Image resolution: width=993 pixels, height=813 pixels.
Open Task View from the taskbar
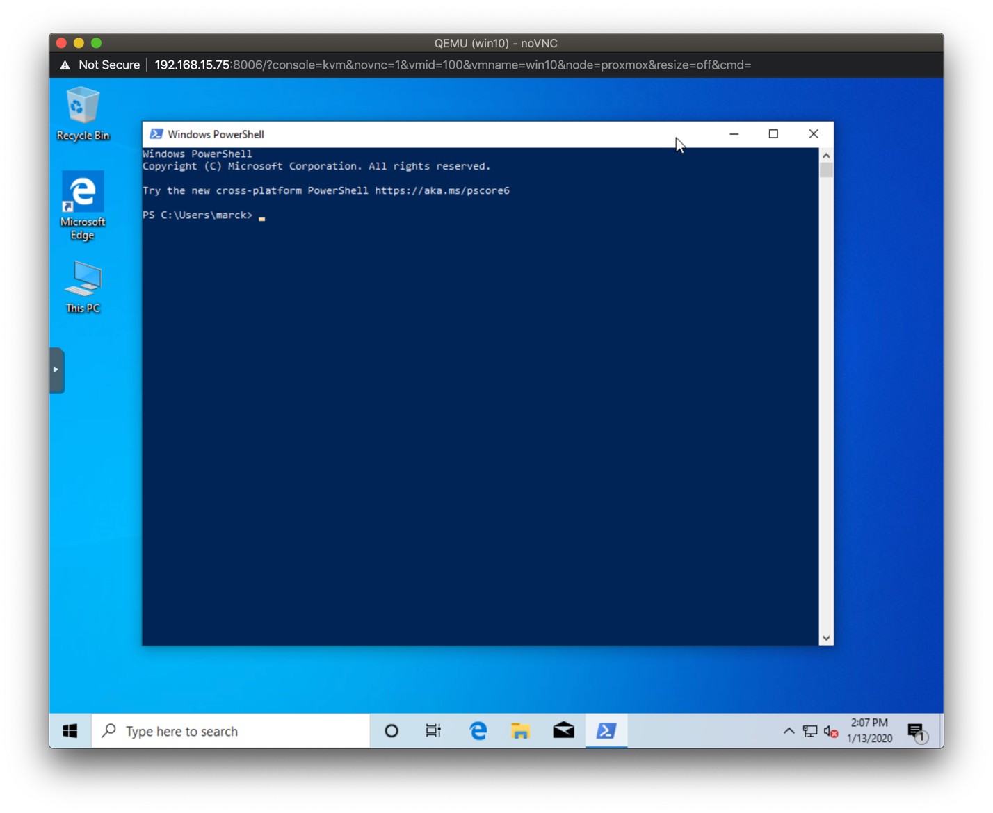click(x=433, y=731)
